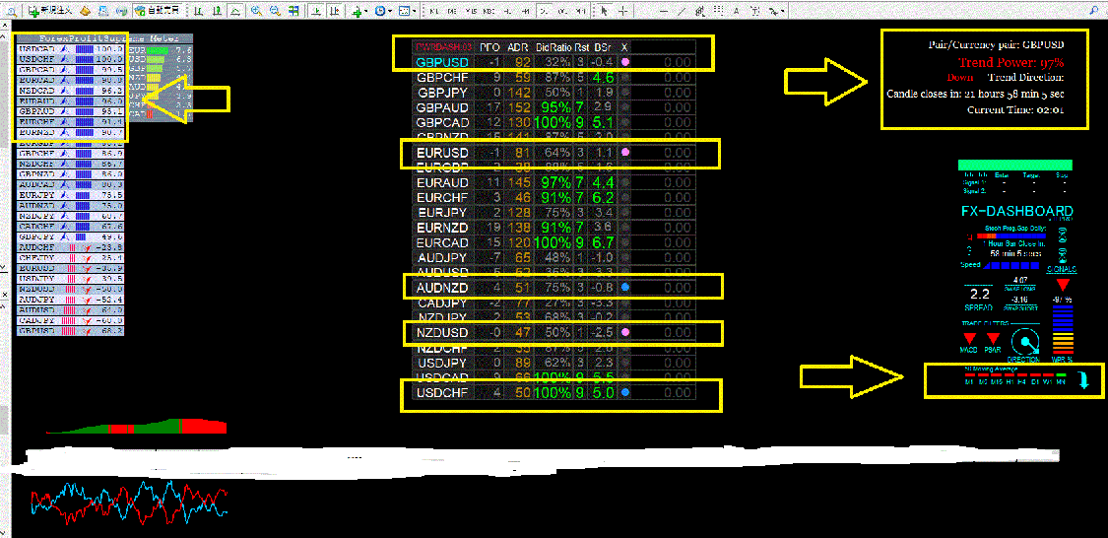
Task: Click AUDNZD pair in the dashboard
Action: [x=442, y=288]
